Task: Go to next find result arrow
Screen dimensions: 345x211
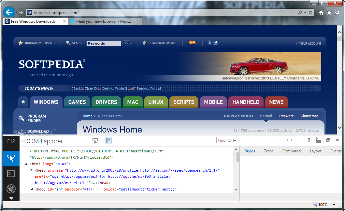Action: pos(292,140)
